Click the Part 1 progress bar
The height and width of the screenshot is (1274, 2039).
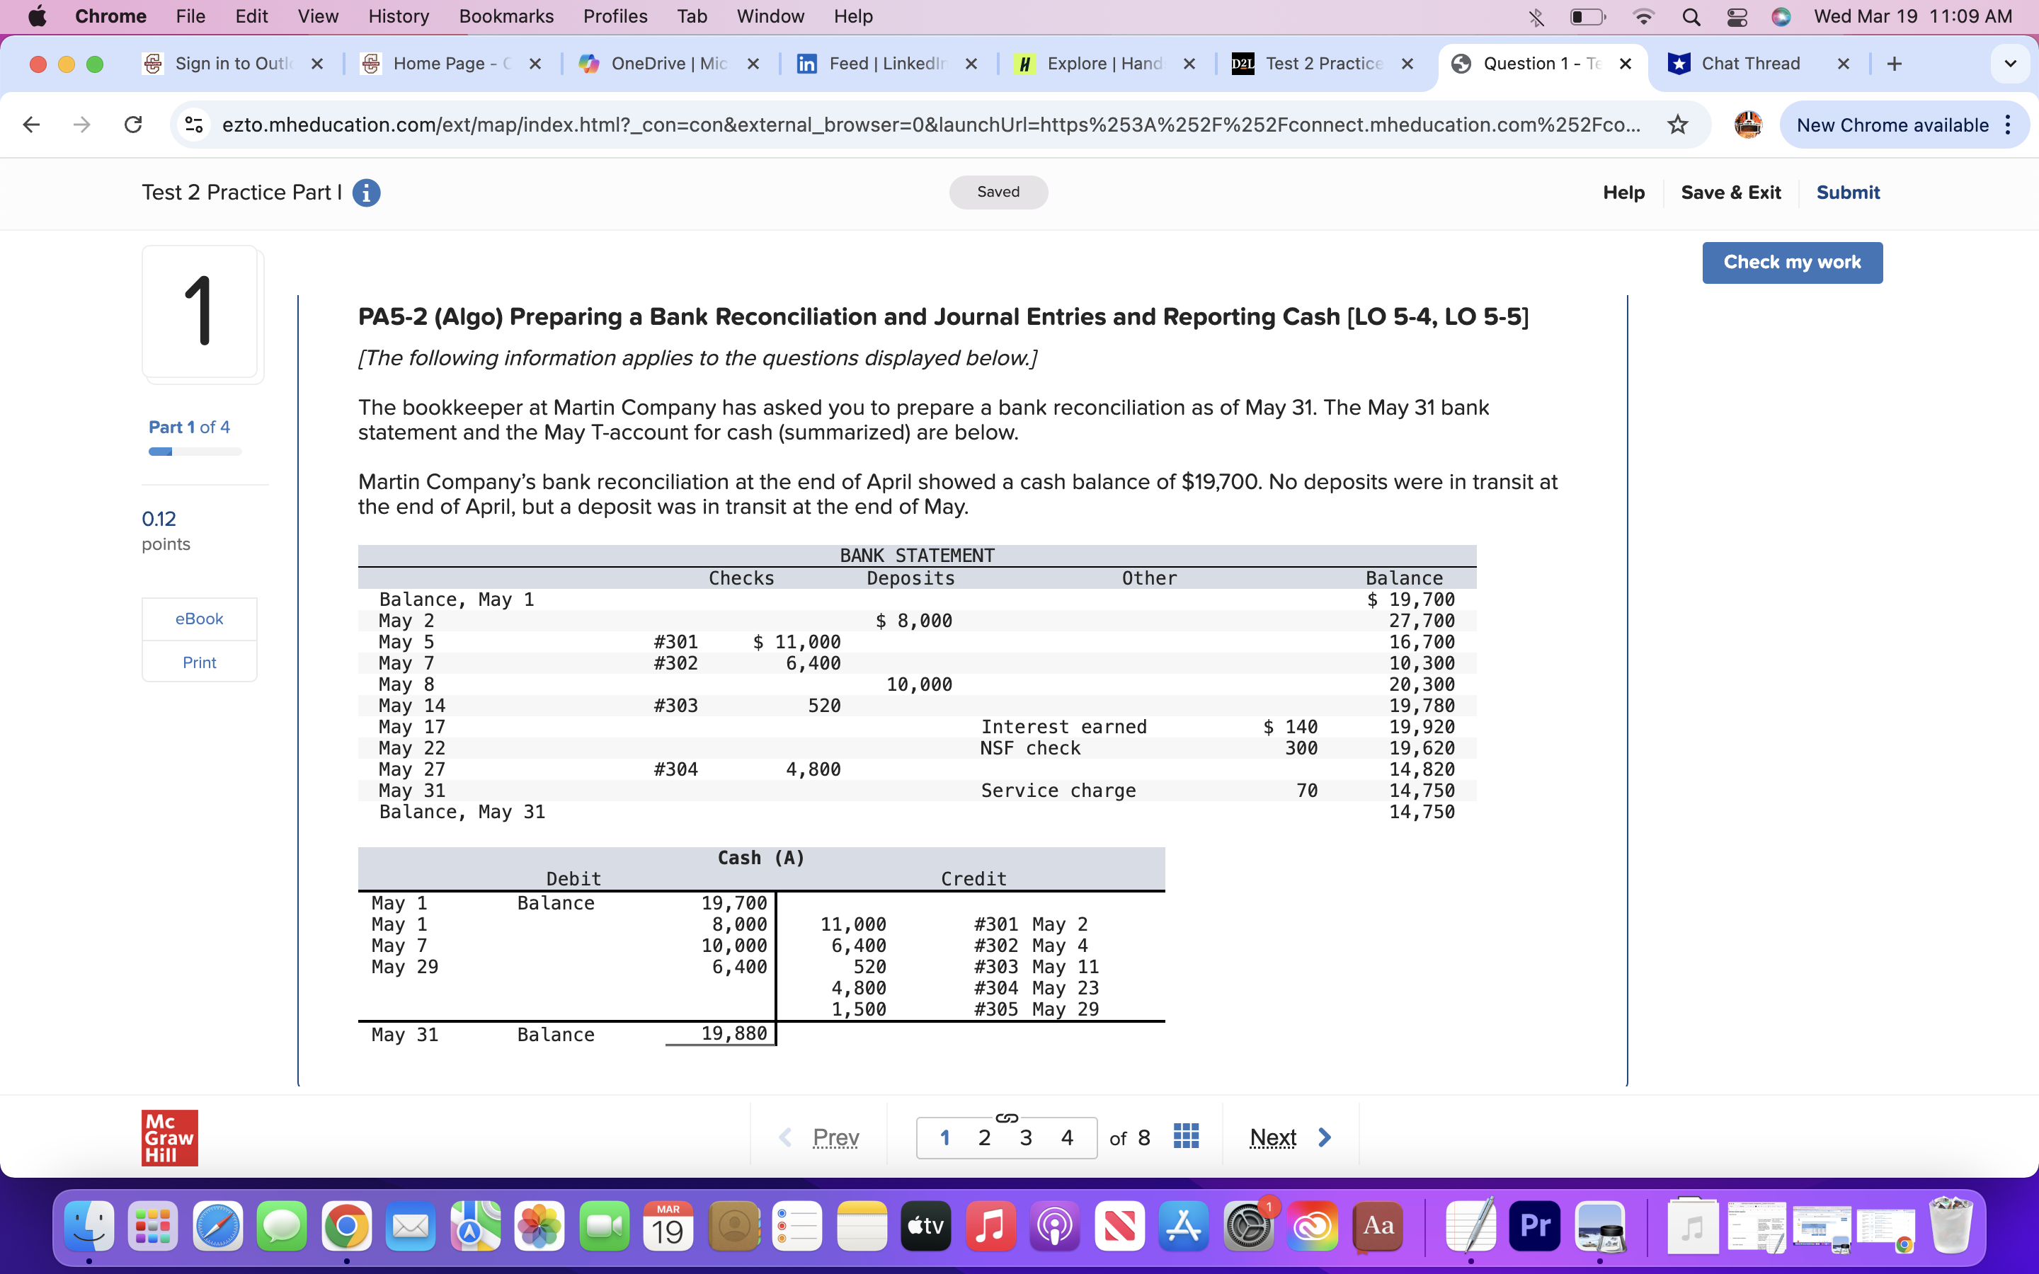[x=193, y=452]
